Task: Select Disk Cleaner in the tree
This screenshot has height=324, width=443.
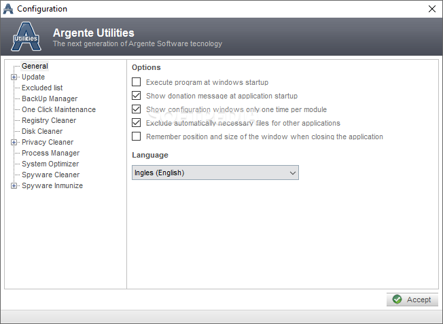Action: (42, 131)
